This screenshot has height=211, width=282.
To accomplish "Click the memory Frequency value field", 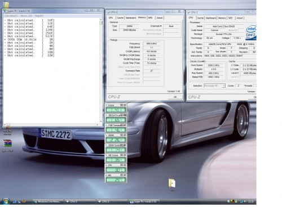I will pyautogui.click(x=152, y=43).
